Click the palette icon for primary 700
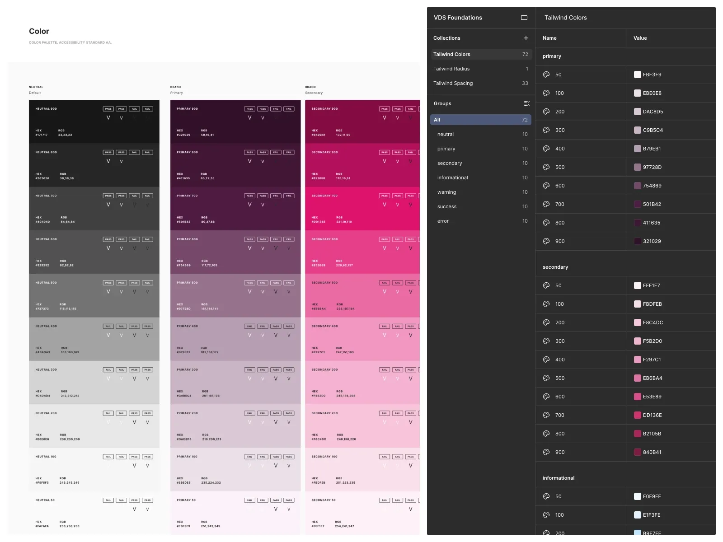723x542 pixels. point(546,204)
